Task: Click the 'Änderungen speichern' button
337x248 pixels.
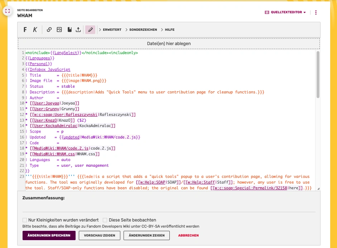Action: click(49, 235)
